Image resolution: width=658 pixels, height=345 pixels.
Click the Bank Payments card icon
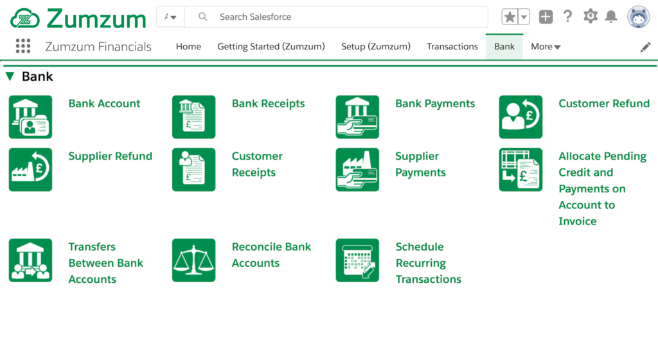357,117
